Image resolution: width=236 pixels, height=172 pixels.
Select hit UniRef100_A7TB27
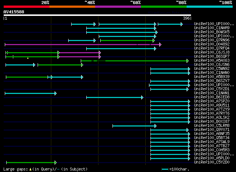212,146
